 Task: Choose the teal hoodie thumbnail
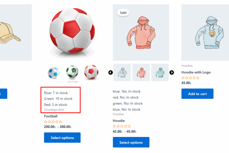coord(160,72)
